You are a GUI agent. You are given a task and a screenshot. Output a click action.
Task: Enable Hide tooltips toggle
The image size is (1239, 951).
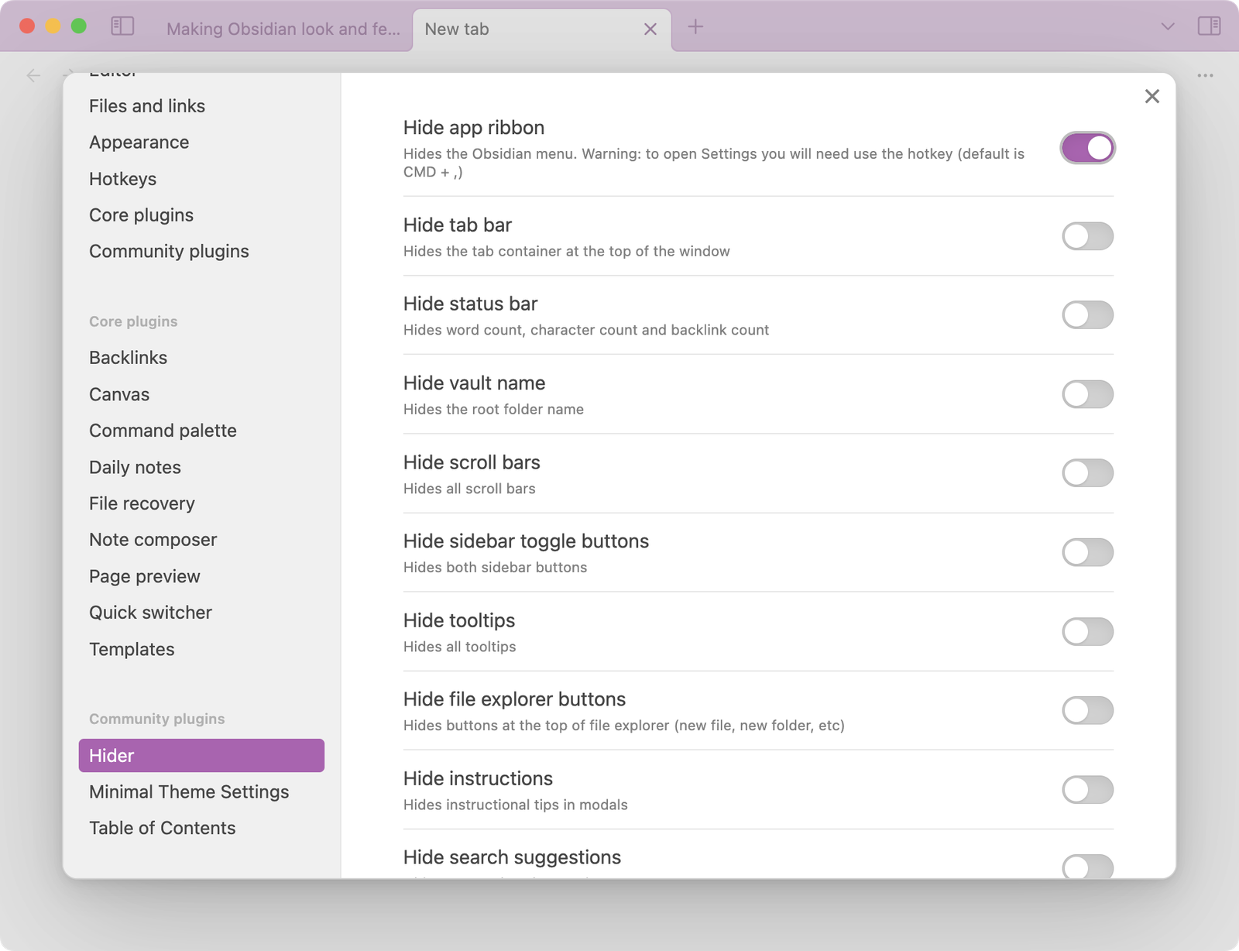click(1087, 632)
